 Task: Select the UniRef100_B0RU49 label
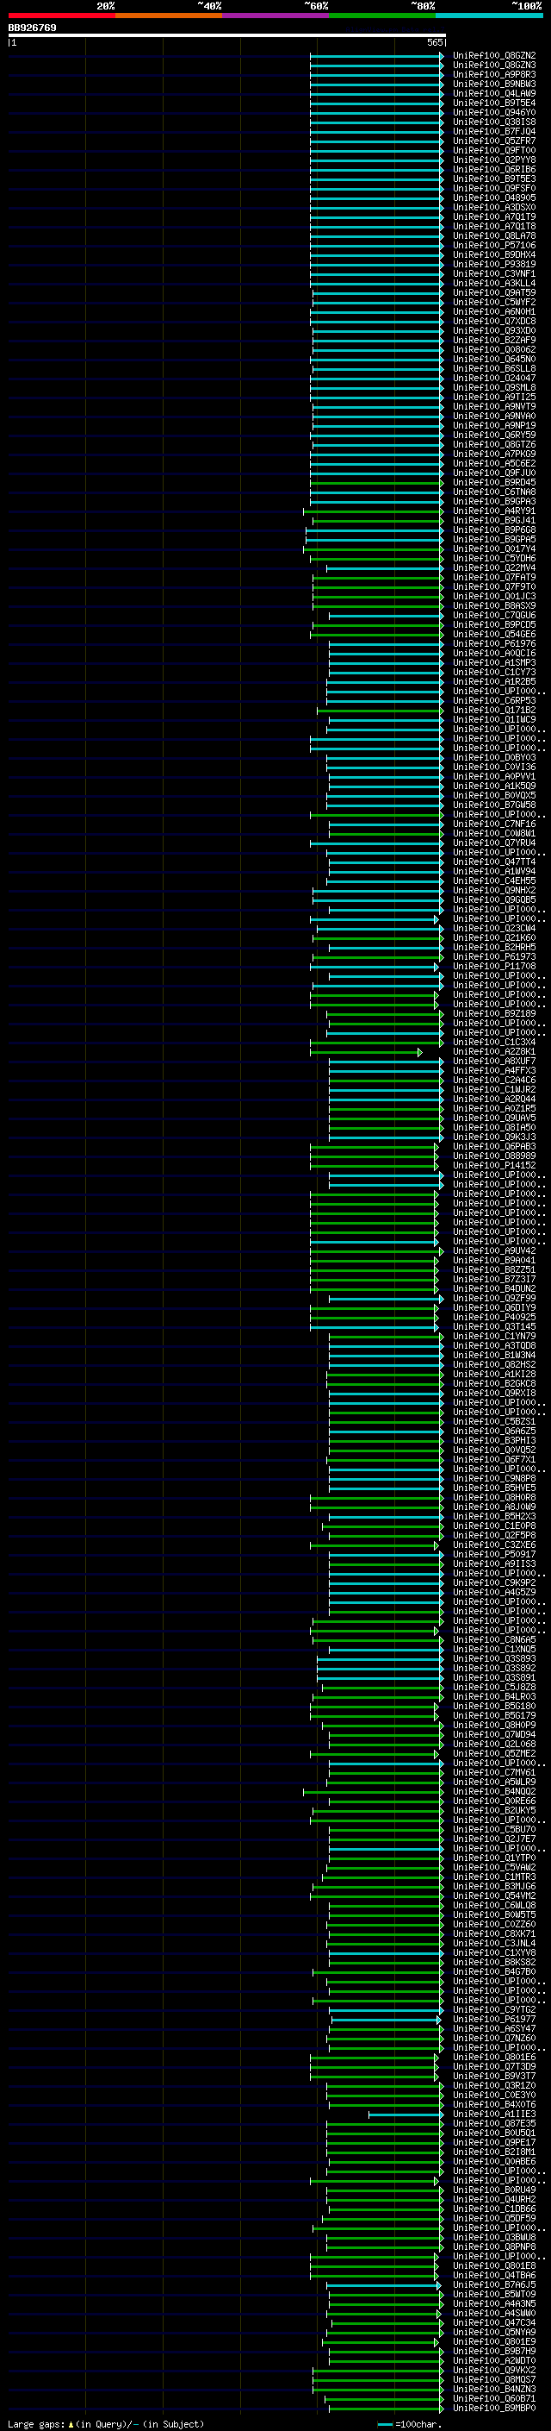click(494, 2190)
